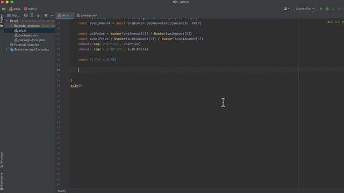Select Scratches and Consoles row
Viewport: 344px width, 193px height.
coord(30,49)
